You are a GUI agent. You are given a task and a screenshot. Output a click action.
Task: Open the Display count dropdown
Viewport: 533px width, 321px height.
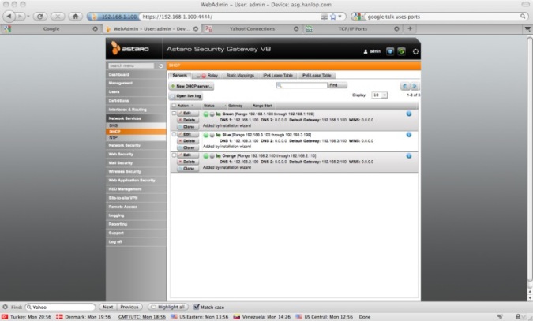pos(380,95)
